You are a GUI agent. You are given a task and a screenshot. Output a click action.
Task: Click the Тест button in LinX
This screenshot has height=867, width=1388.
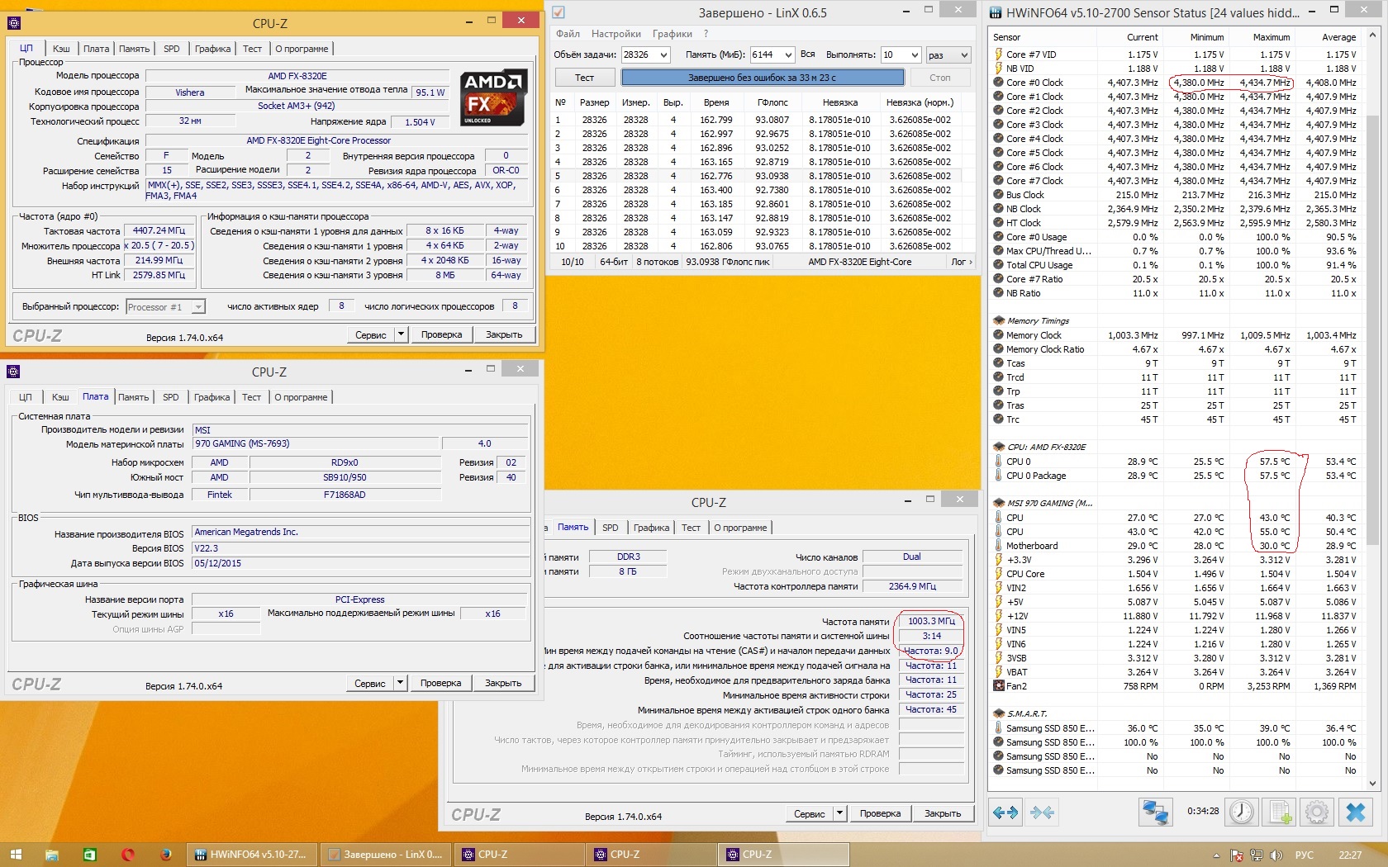(x=584, y=78)
